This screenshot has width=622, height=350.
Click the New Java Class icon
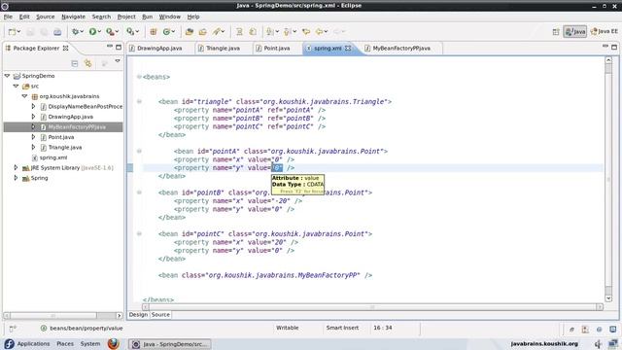pos(166,32)
